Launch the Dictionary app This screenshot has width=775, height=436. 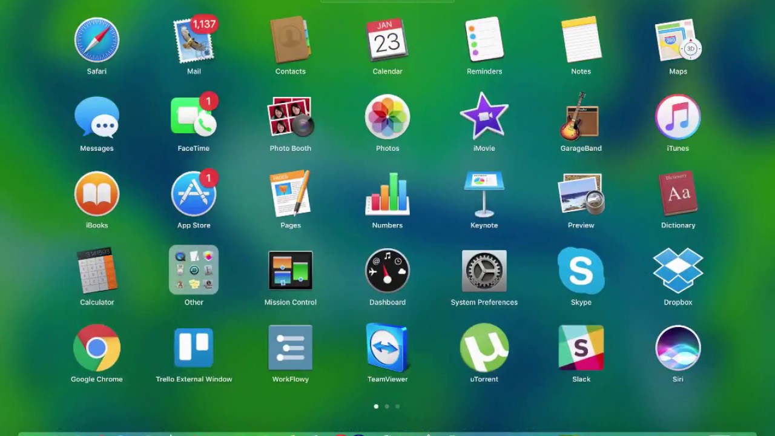tap(678, 194)
